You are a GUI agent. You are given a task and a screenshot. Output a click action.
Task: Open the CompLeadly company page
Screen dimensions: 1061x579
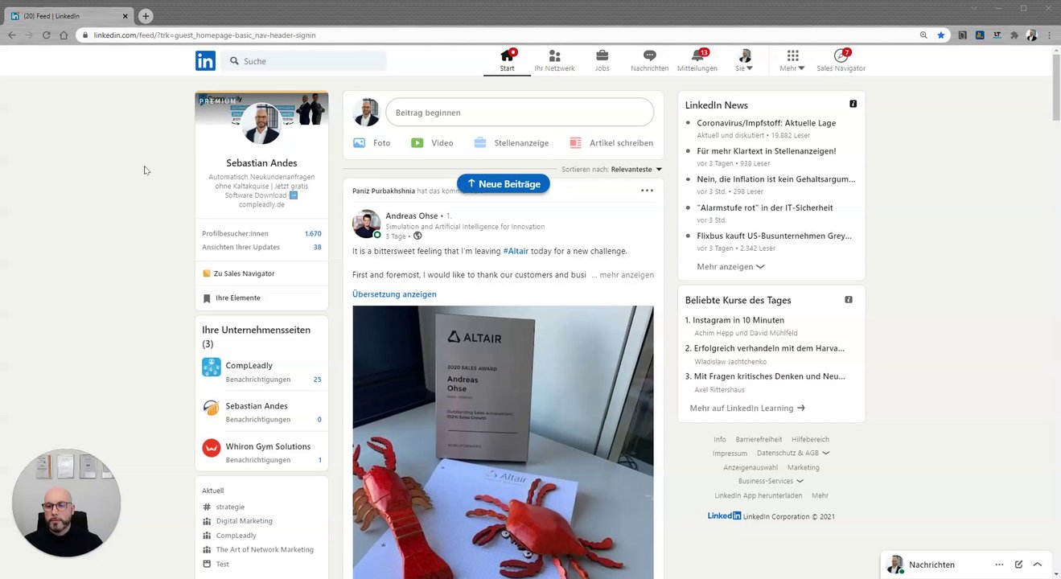coord(249,366)
